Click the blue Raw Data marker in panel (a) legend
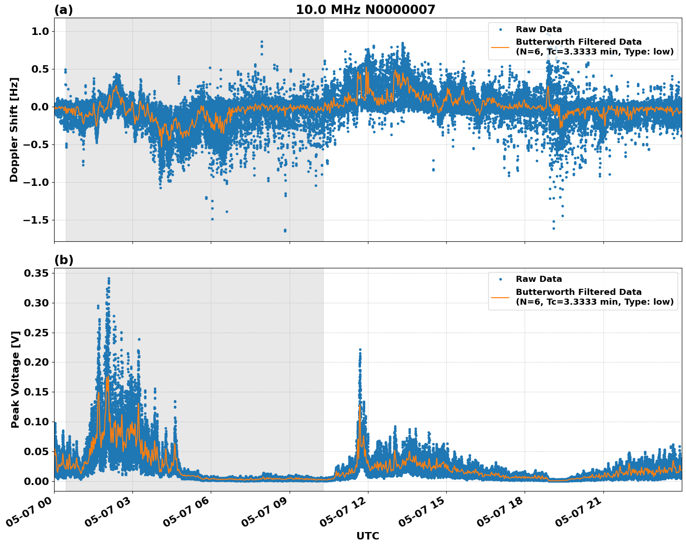 [500, 30]
